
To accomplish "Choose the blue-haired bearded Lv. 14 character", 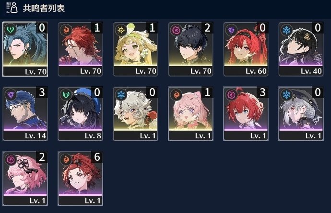I will point(25,114).
